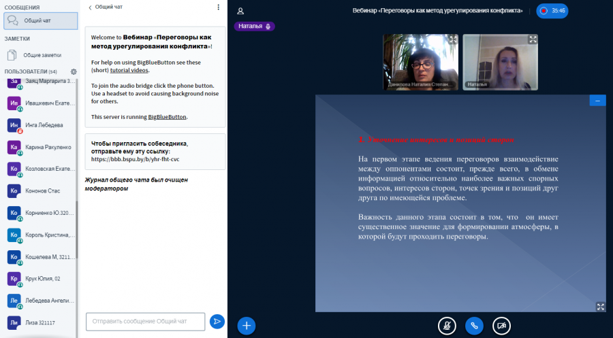Unmute the microphone with the mute icon
This screenshot has width=613, height=338.
[447, 326]
